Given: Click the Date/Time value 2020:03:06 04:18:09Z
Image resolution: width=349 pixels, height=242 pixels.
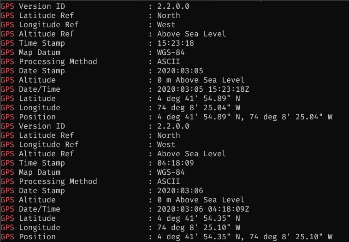Looking at the screenshot, I should [x=203, y=209].
